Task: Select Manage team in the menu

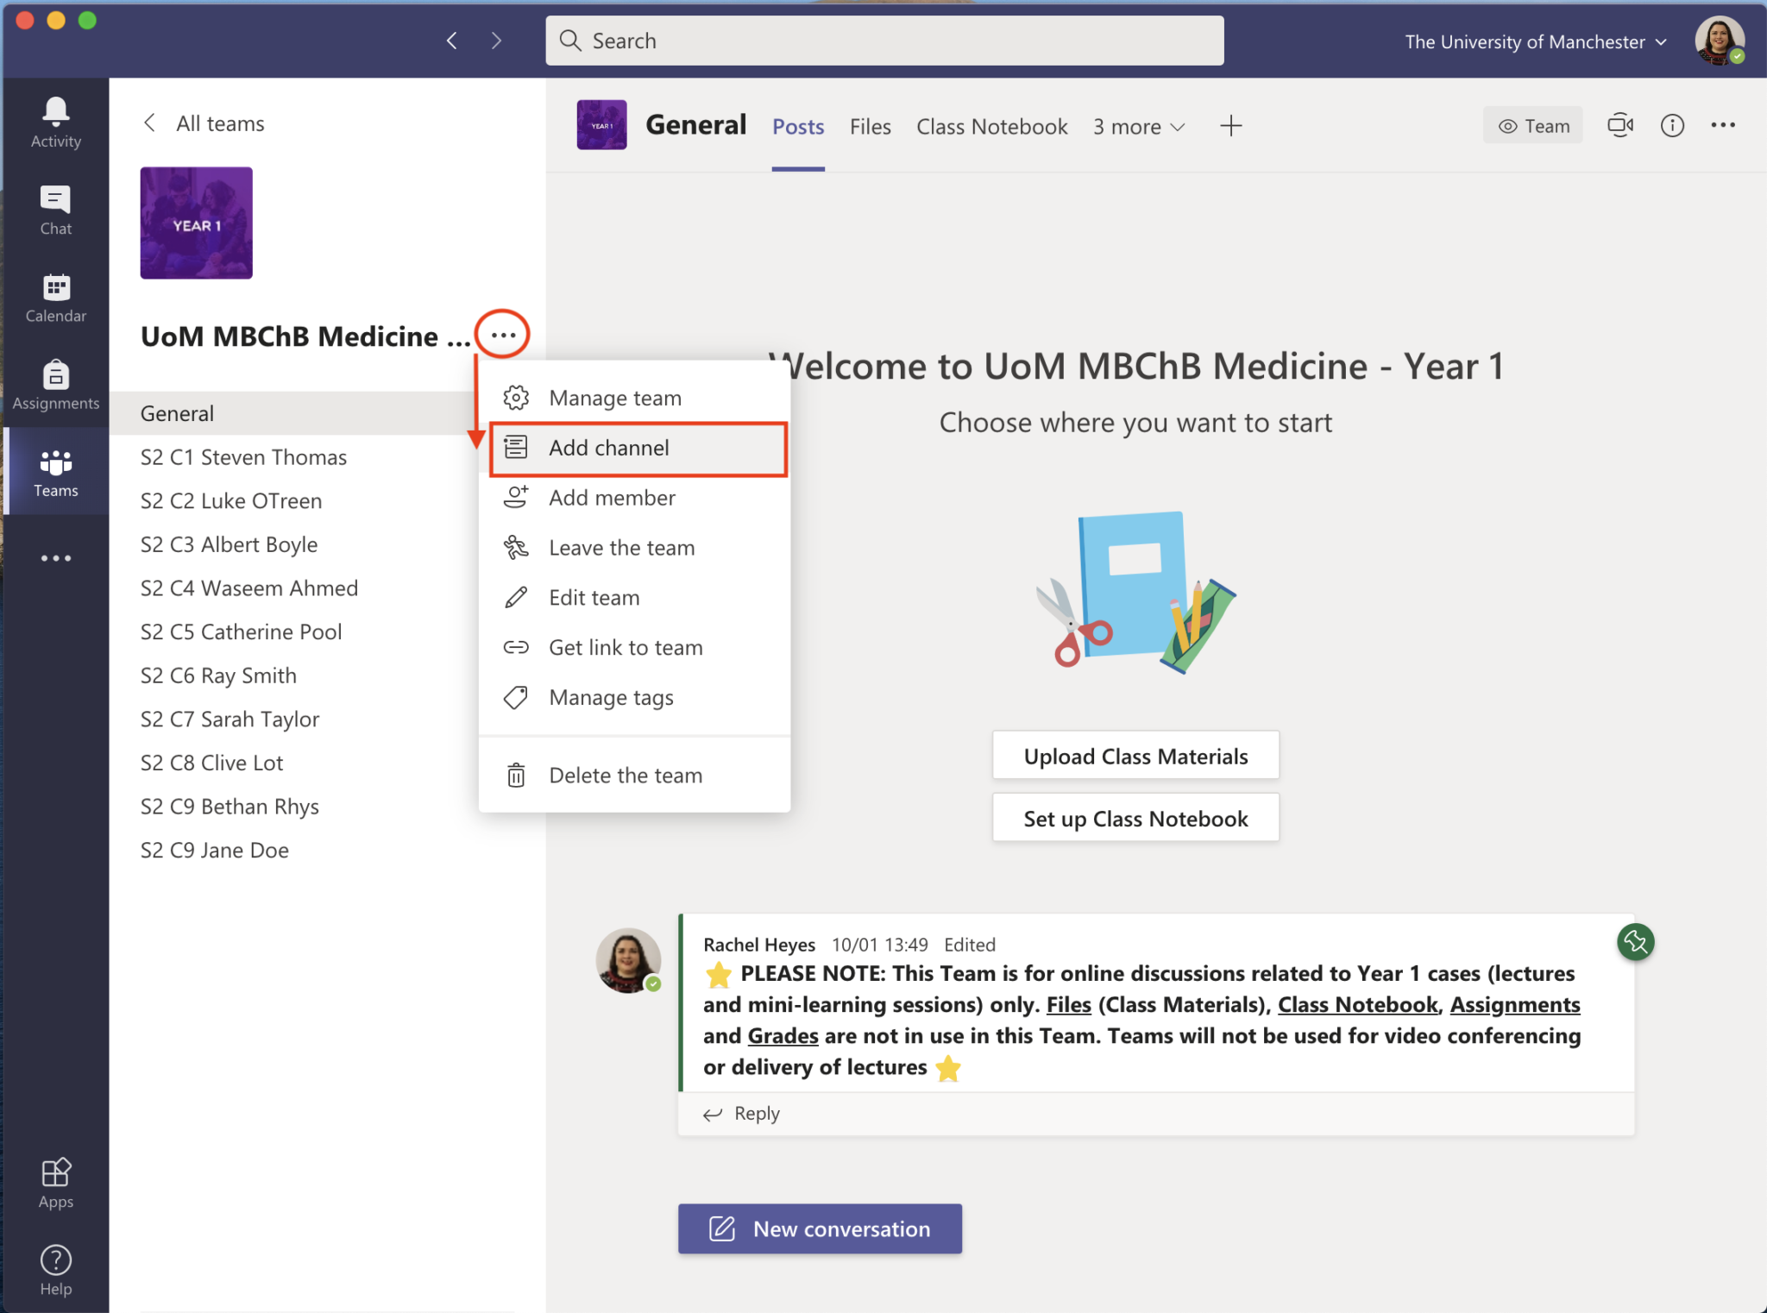Action: [x=614, y=397]
